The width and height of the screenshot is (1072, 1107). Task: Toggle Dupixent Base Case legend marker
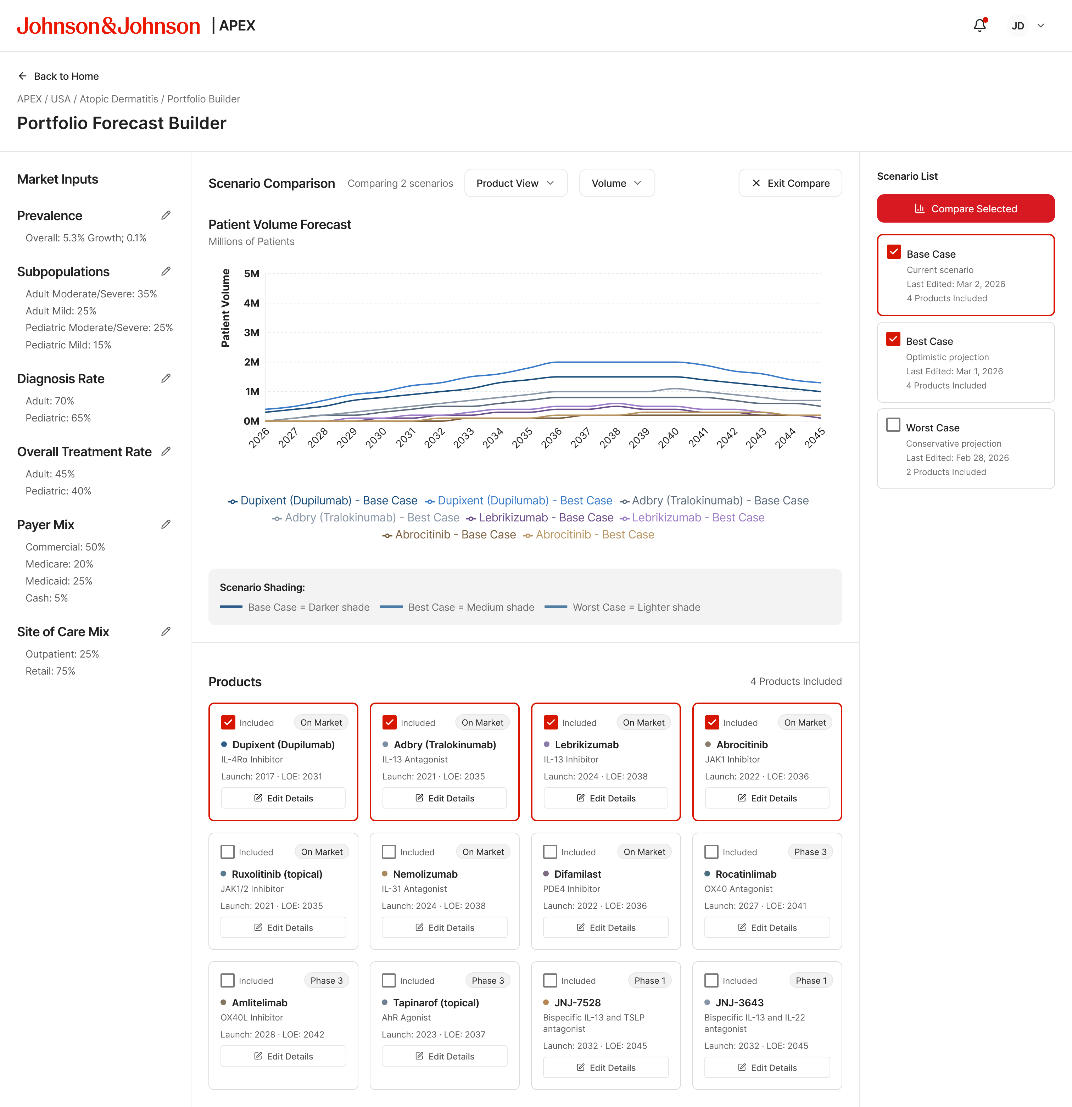click(x=232, y=502)
